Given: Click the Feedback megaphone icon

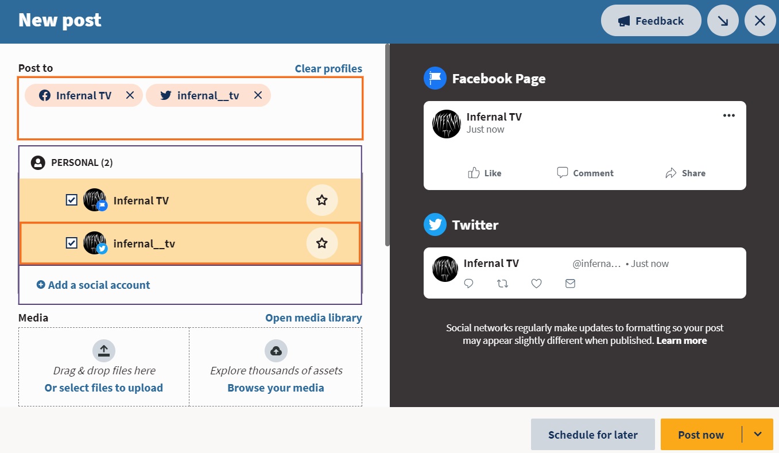Looking at the screenshot, I should [x=624, y=21].
